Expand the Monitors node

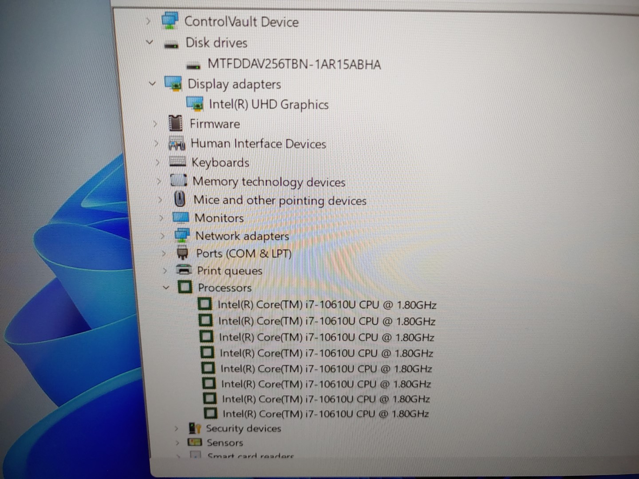pyautogui.click(x=162, y=218)
